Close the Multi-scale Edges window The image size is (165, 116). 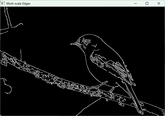[159, 4]
